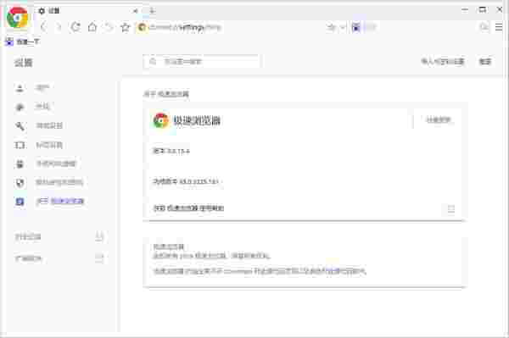Click the site icon in the address bar

click(142, 27)
